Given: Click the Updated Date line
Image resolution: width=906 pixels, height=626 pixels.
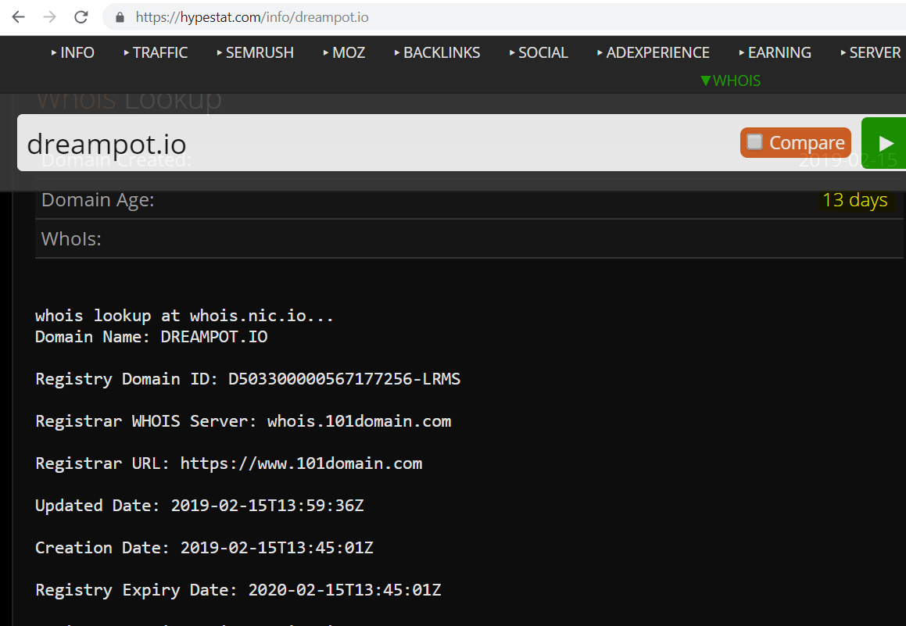Looking at the screenshot, I should pos(199,506).
